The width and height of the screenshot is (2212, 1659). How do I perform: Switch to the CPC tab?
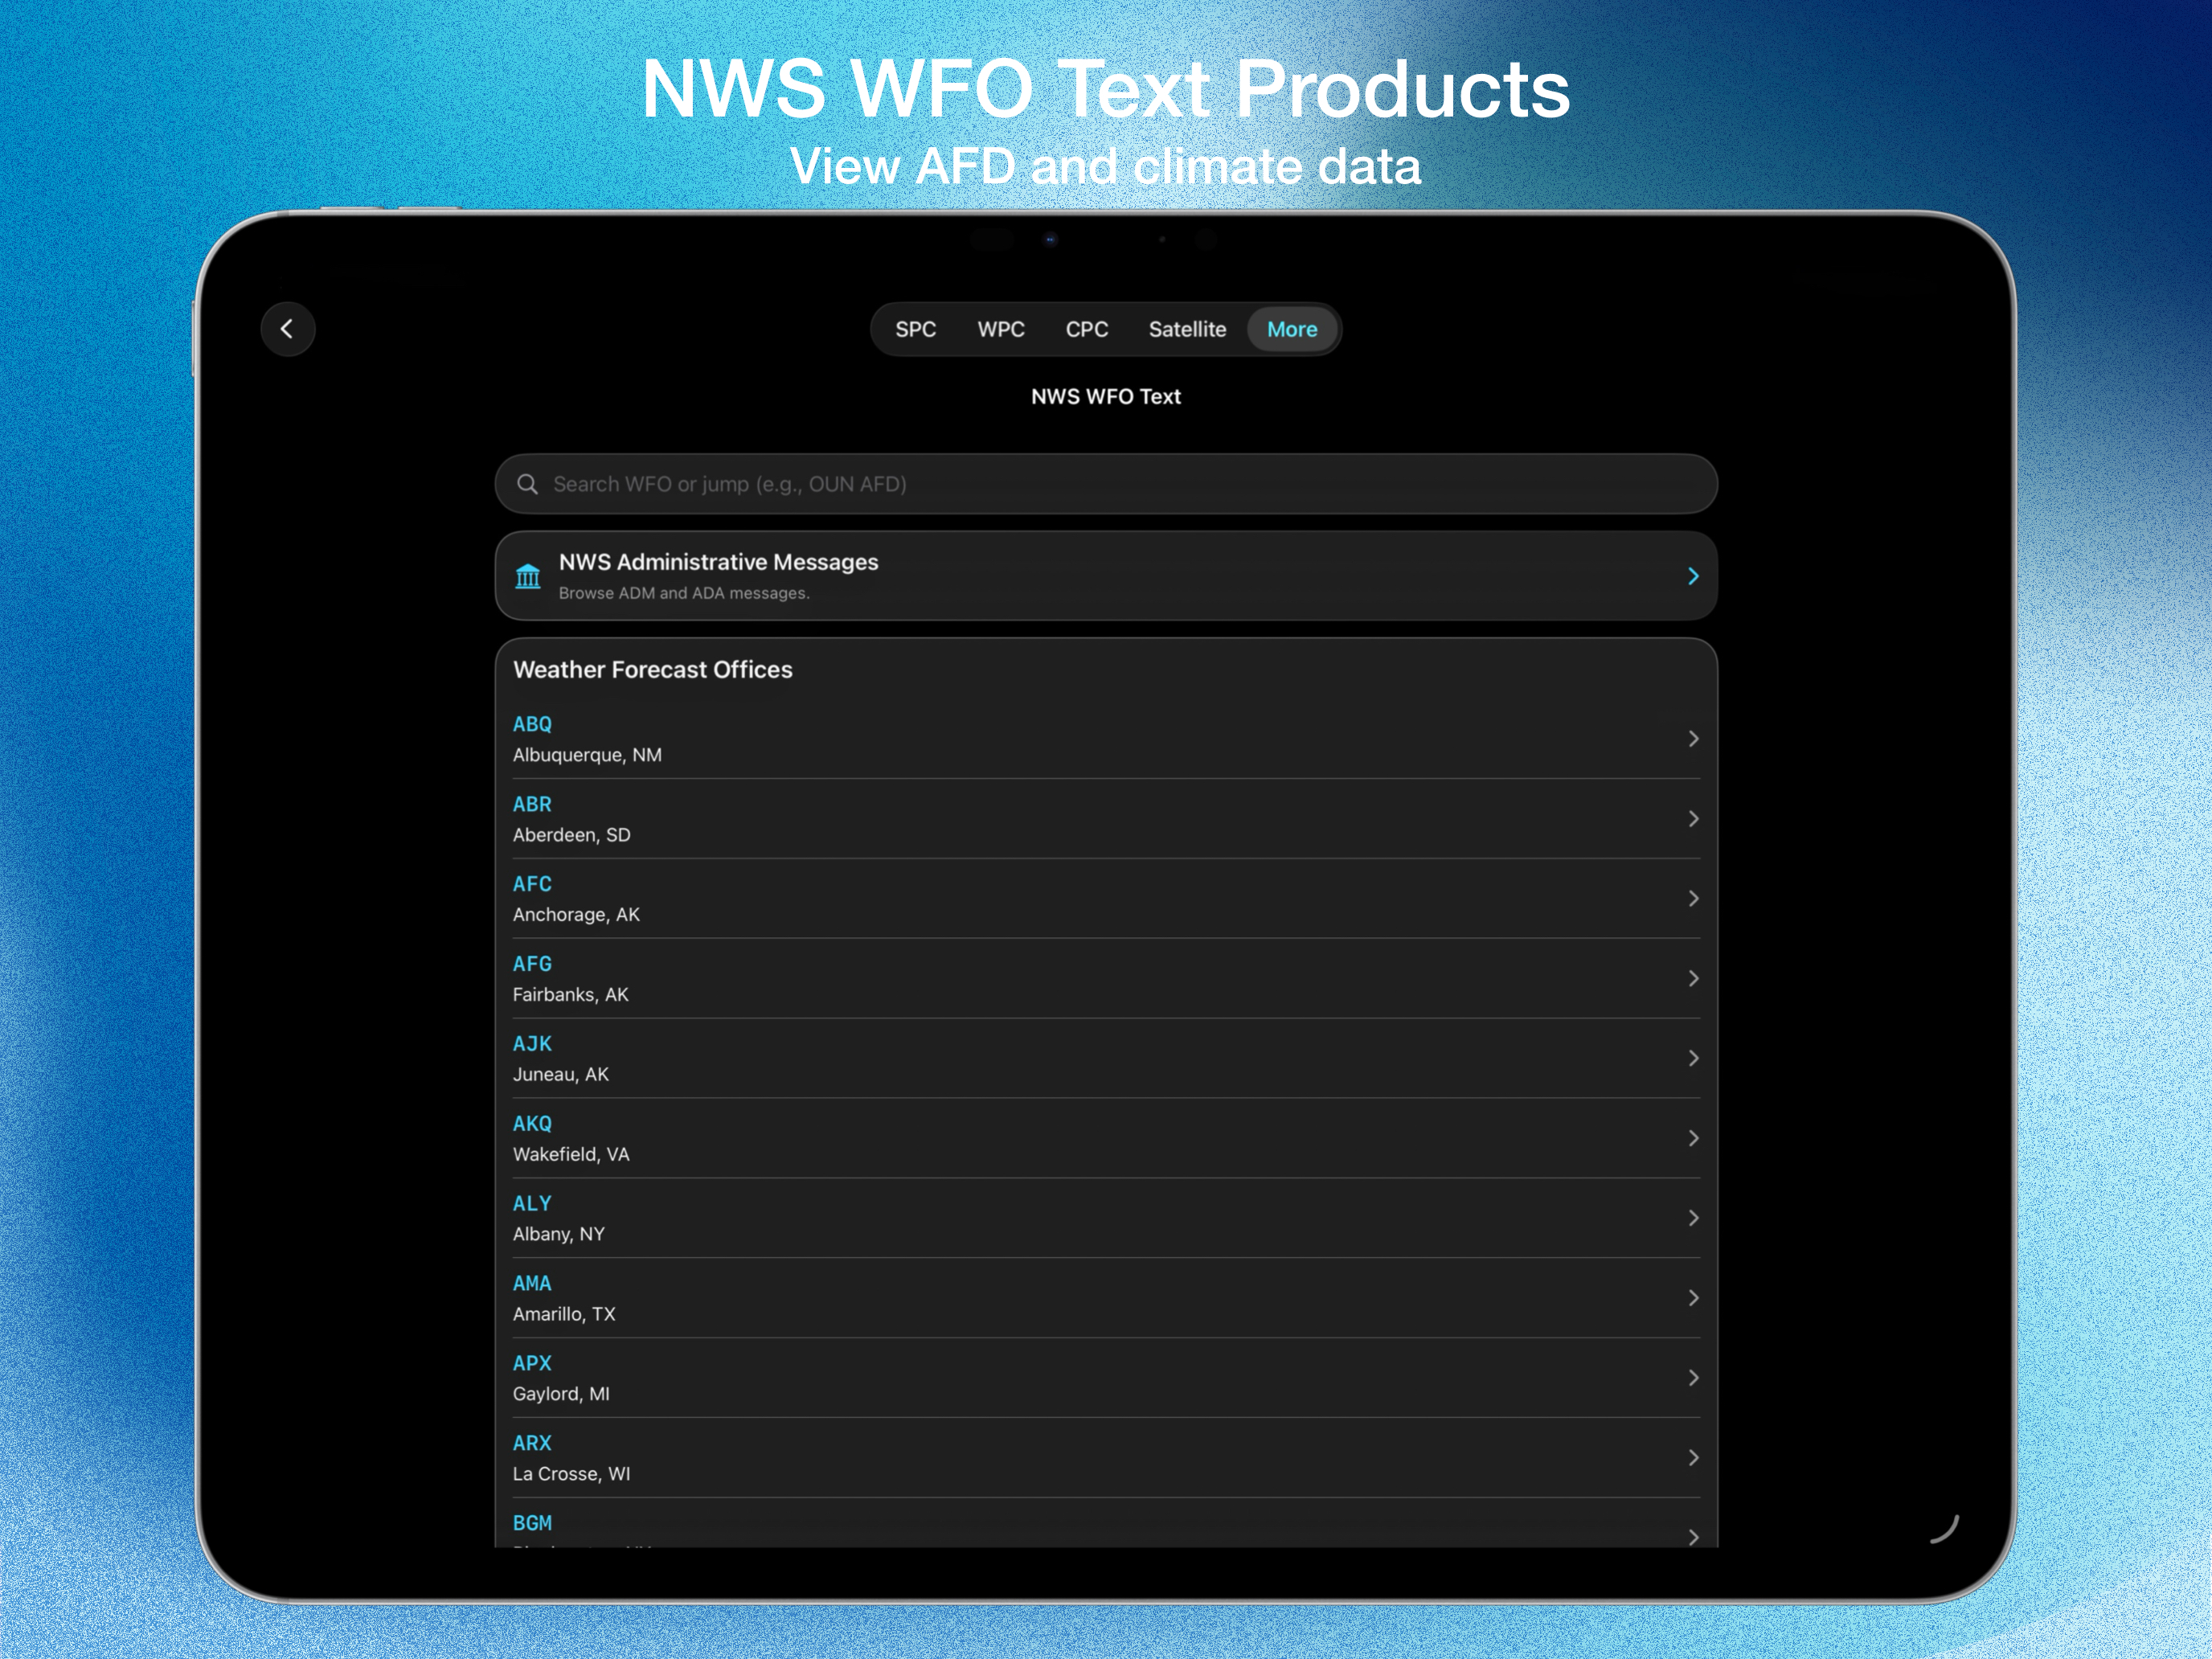1087,329
